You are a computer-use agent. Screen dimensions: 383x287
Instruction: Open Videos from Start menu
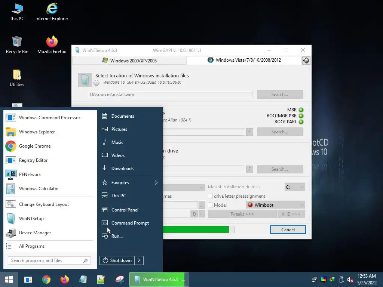[x=130, y=155]
